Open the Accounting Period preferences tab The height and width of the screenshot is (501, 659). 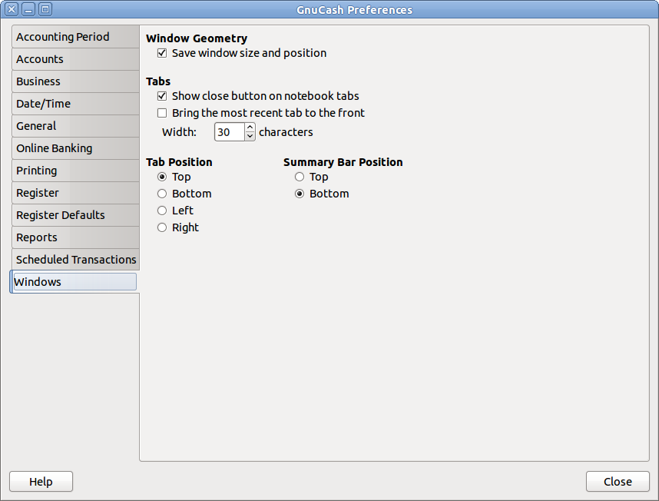pos(75,37)
